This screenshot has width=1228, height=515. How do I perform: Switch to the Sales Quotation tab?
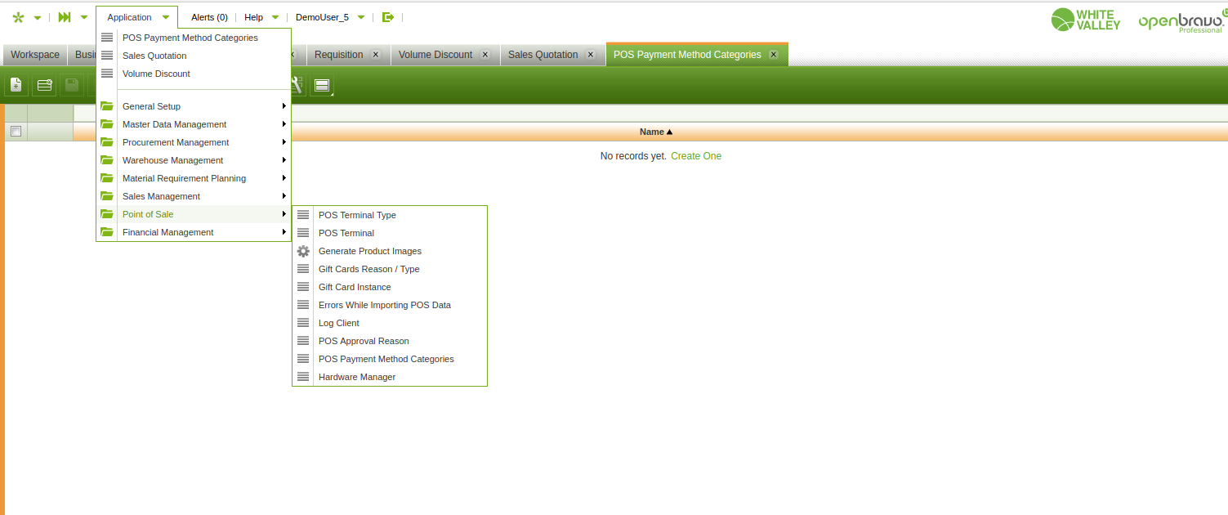point(543,55)
